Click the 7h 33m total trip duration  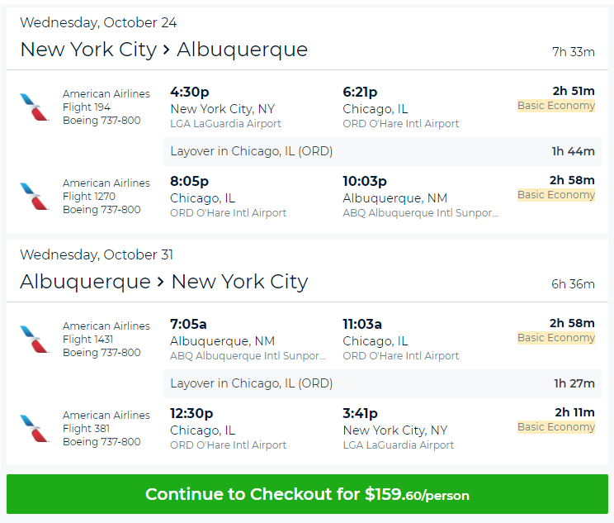[x=573, y=52]
